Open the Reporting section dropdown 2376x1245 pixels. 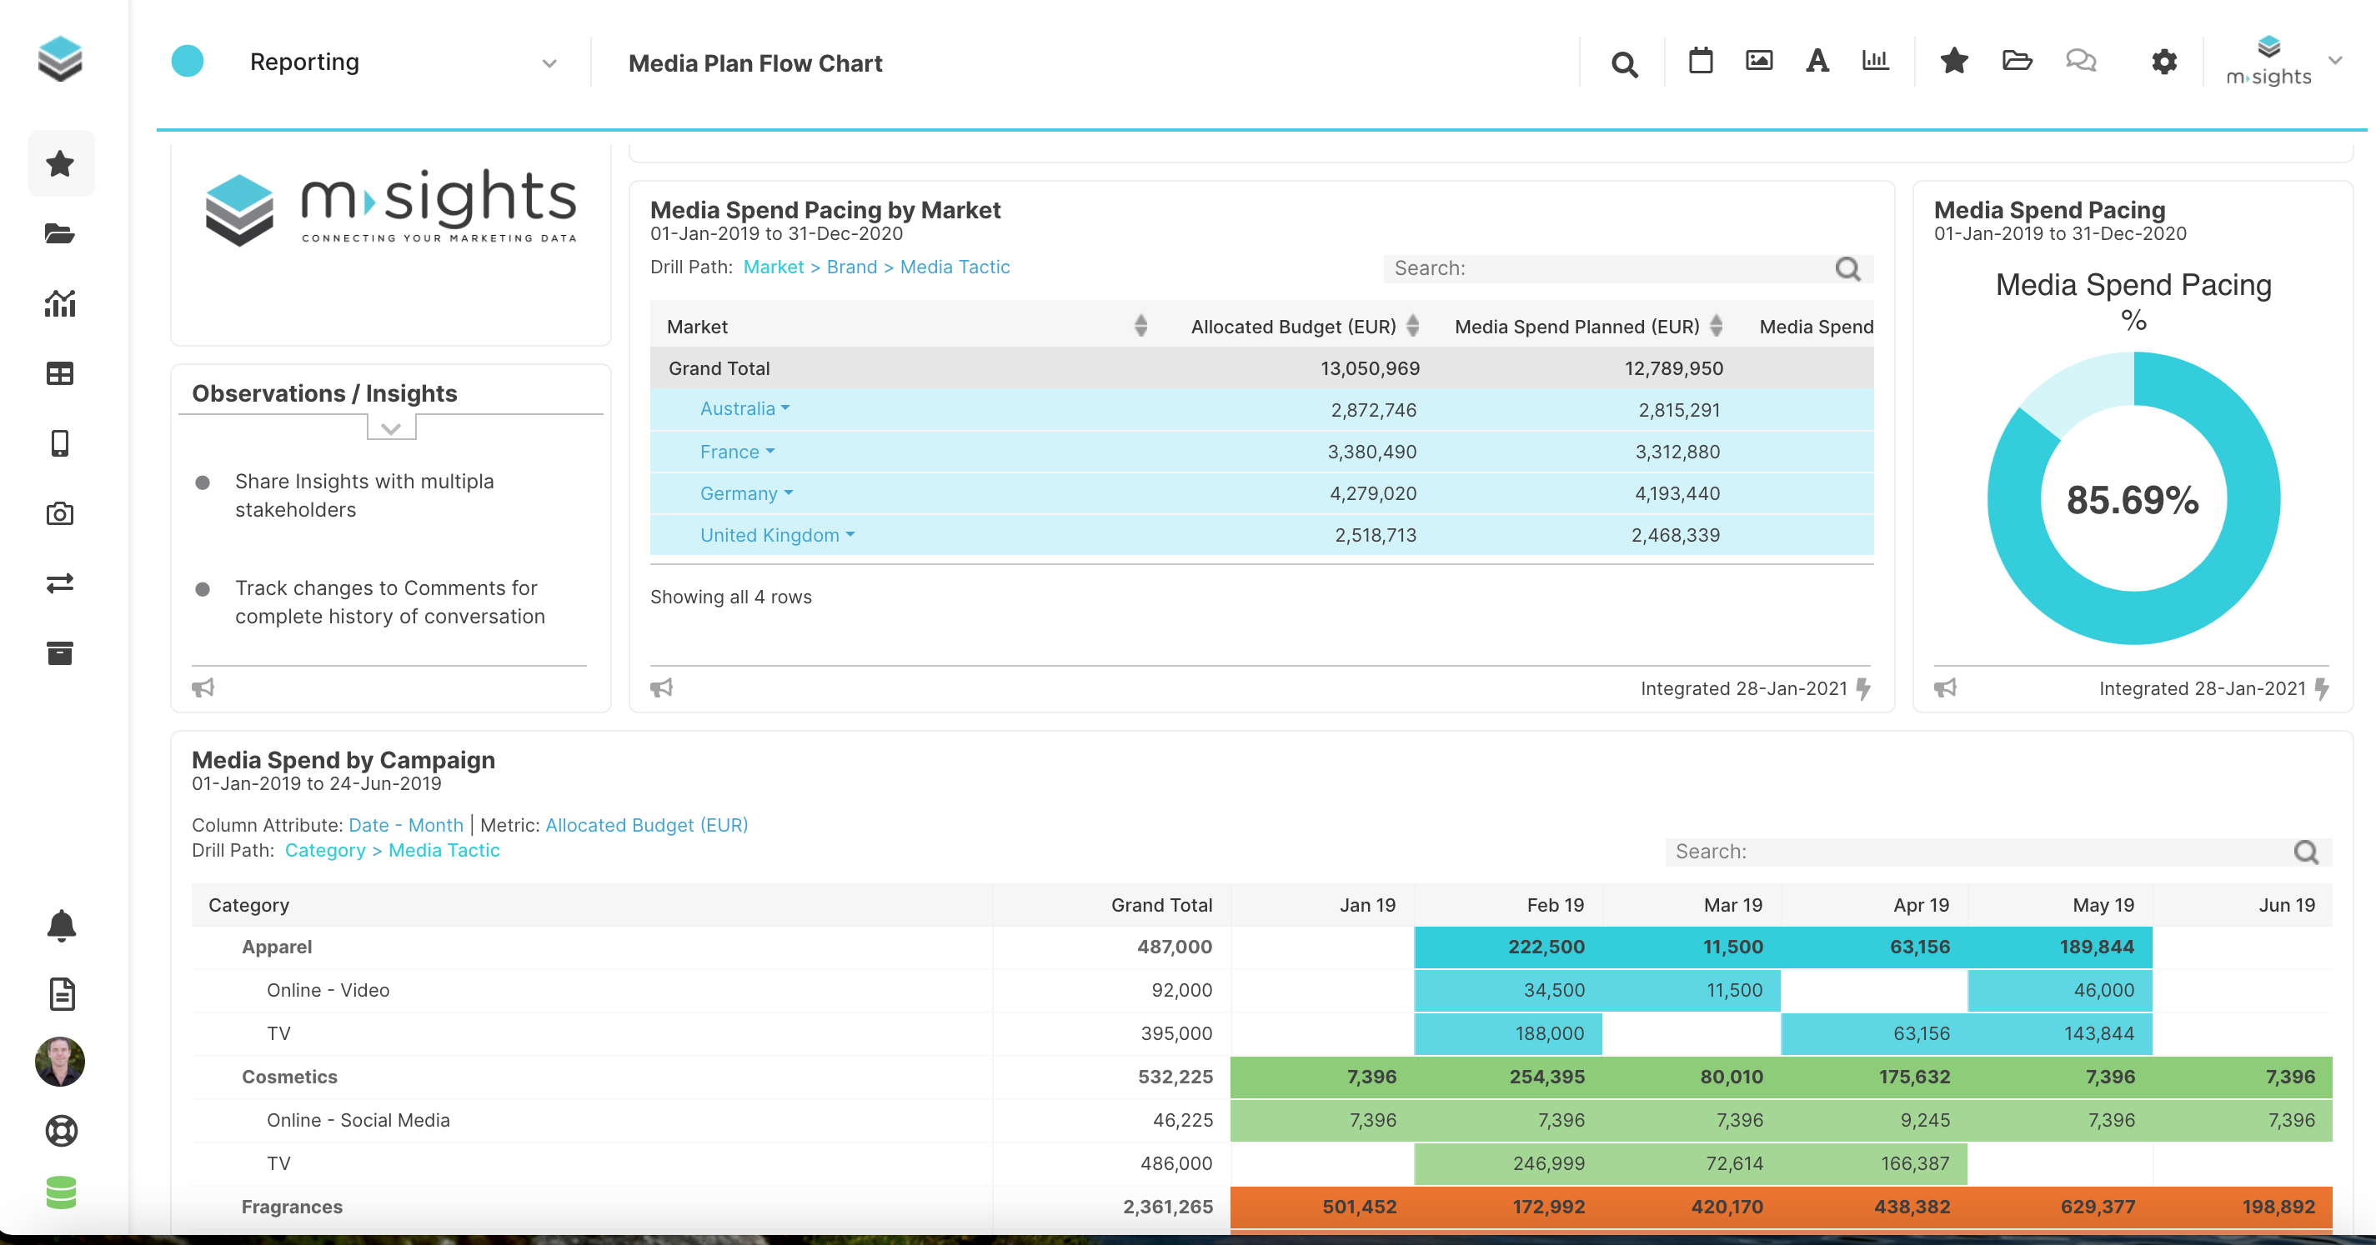548,62
